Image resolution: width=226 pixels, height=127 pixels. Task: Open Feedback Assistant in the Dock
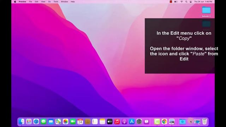(147, 121)
